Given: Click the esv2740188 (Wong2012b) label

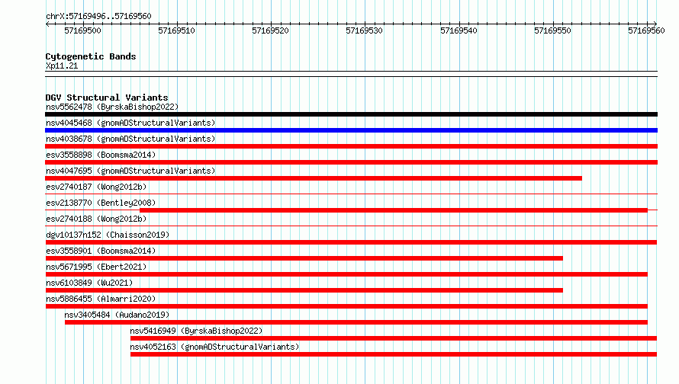Looking at the screenshot, I should click(x=96, y=219).
